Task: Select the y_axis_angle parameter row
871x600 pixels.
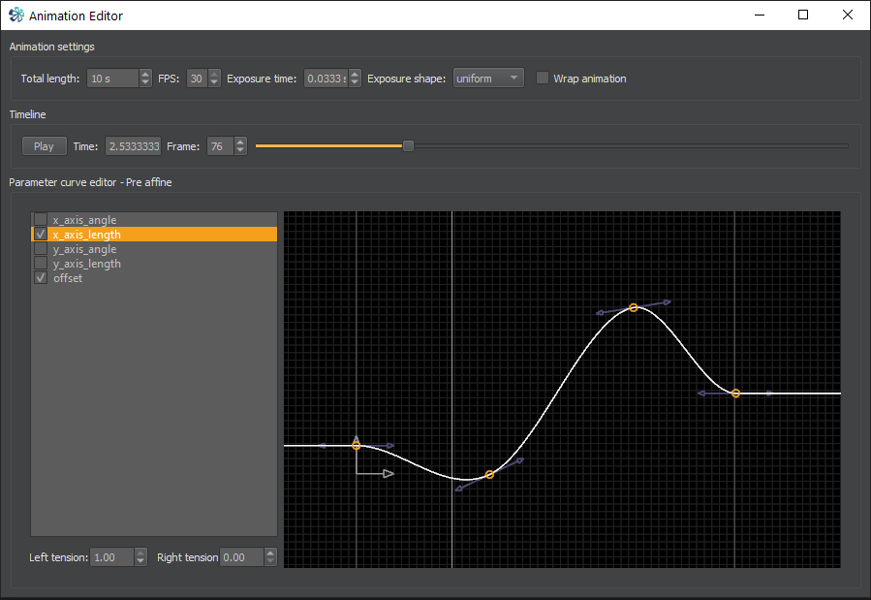Action: point(154,248)
